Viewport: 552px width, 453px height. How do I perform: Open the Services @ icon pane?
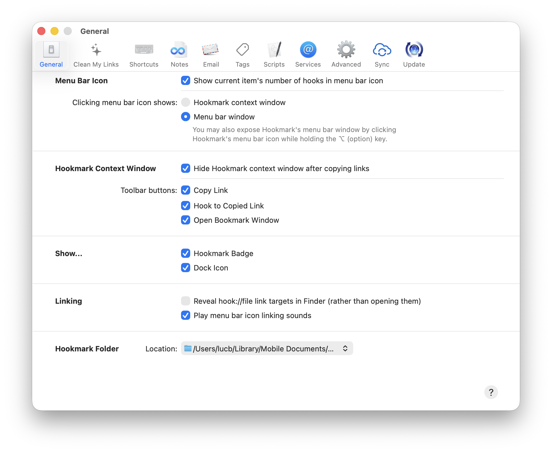(x=308, y=50)
